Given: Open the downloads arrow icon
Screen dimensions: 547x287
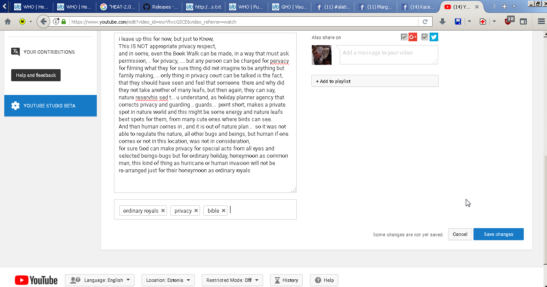Looking at the screenshot, I should (443, 21).
